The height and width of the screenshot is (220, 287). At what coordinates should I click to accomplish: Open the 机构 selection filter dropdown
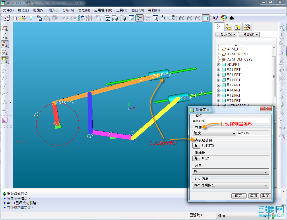[x=242, y=216]
